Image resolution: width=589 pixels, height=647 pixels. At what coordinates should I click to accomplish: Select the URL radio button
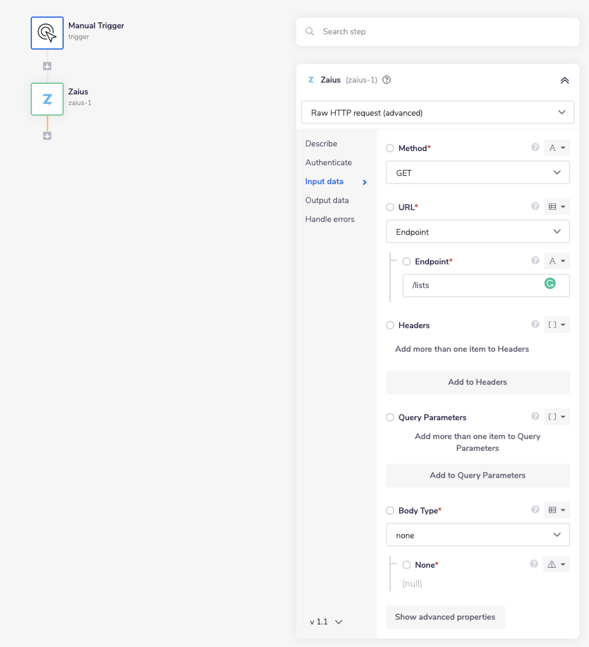click(x=390, y=207)
